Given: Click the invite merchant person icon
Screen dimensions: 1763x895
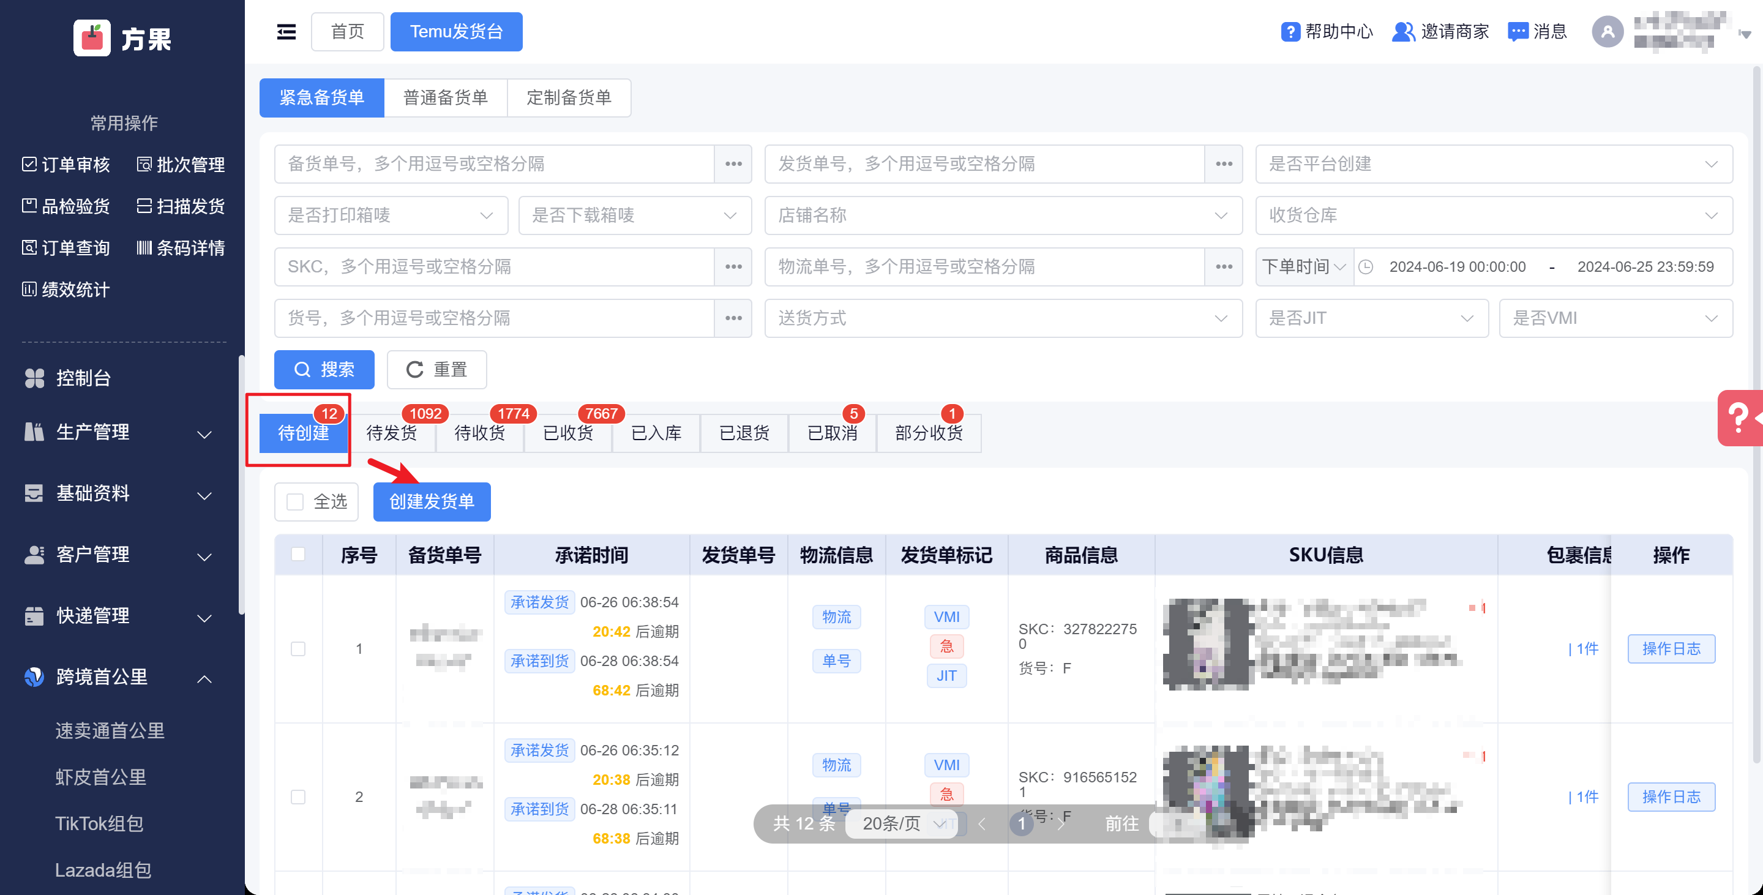Looking at the screenshot, I should click(1402, 31).
